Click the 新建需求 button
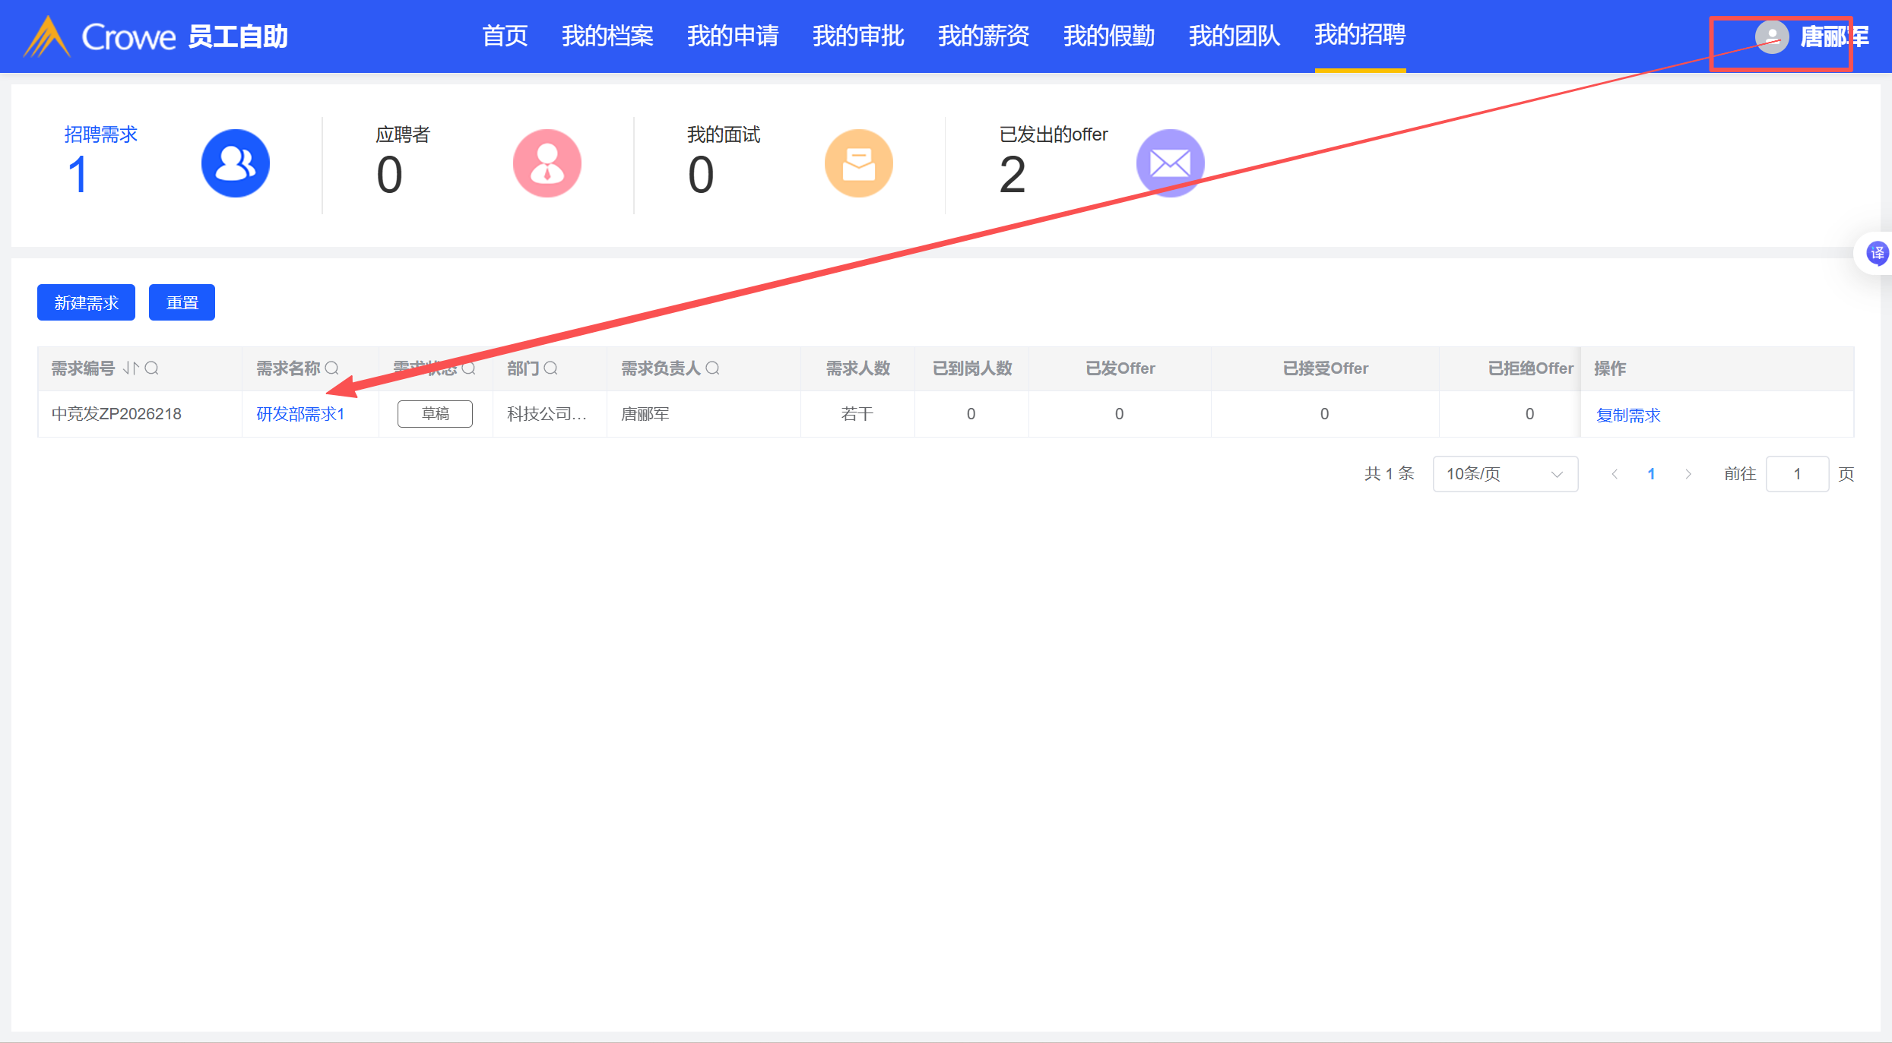The width and height of the screenshot is (1892, 1043). click(x=86, y=303)
